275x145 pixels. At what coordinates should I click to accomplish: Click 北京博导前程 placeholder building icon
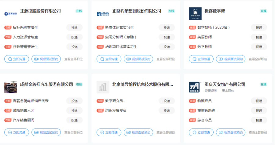[x=103, y=87]
